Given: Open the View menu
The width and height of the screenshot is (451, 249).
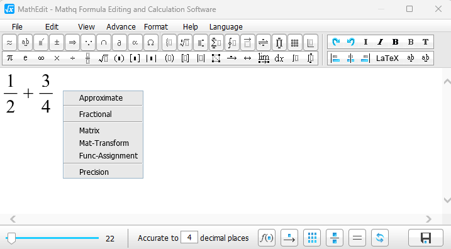Looking at the screenshot, I should click(x=86, y=27).
